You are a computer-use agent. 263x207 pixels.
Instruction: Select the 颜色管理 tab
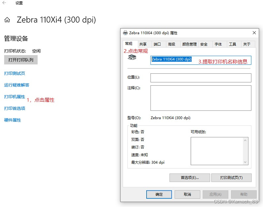coord(189,44)
